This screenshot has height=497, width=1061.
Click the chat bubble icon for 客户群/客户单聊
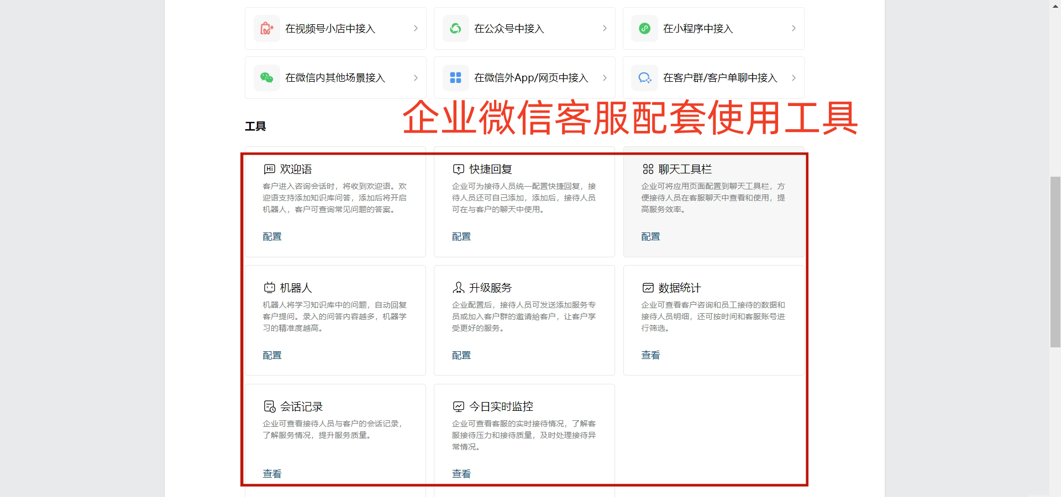(x=645, y=78)
